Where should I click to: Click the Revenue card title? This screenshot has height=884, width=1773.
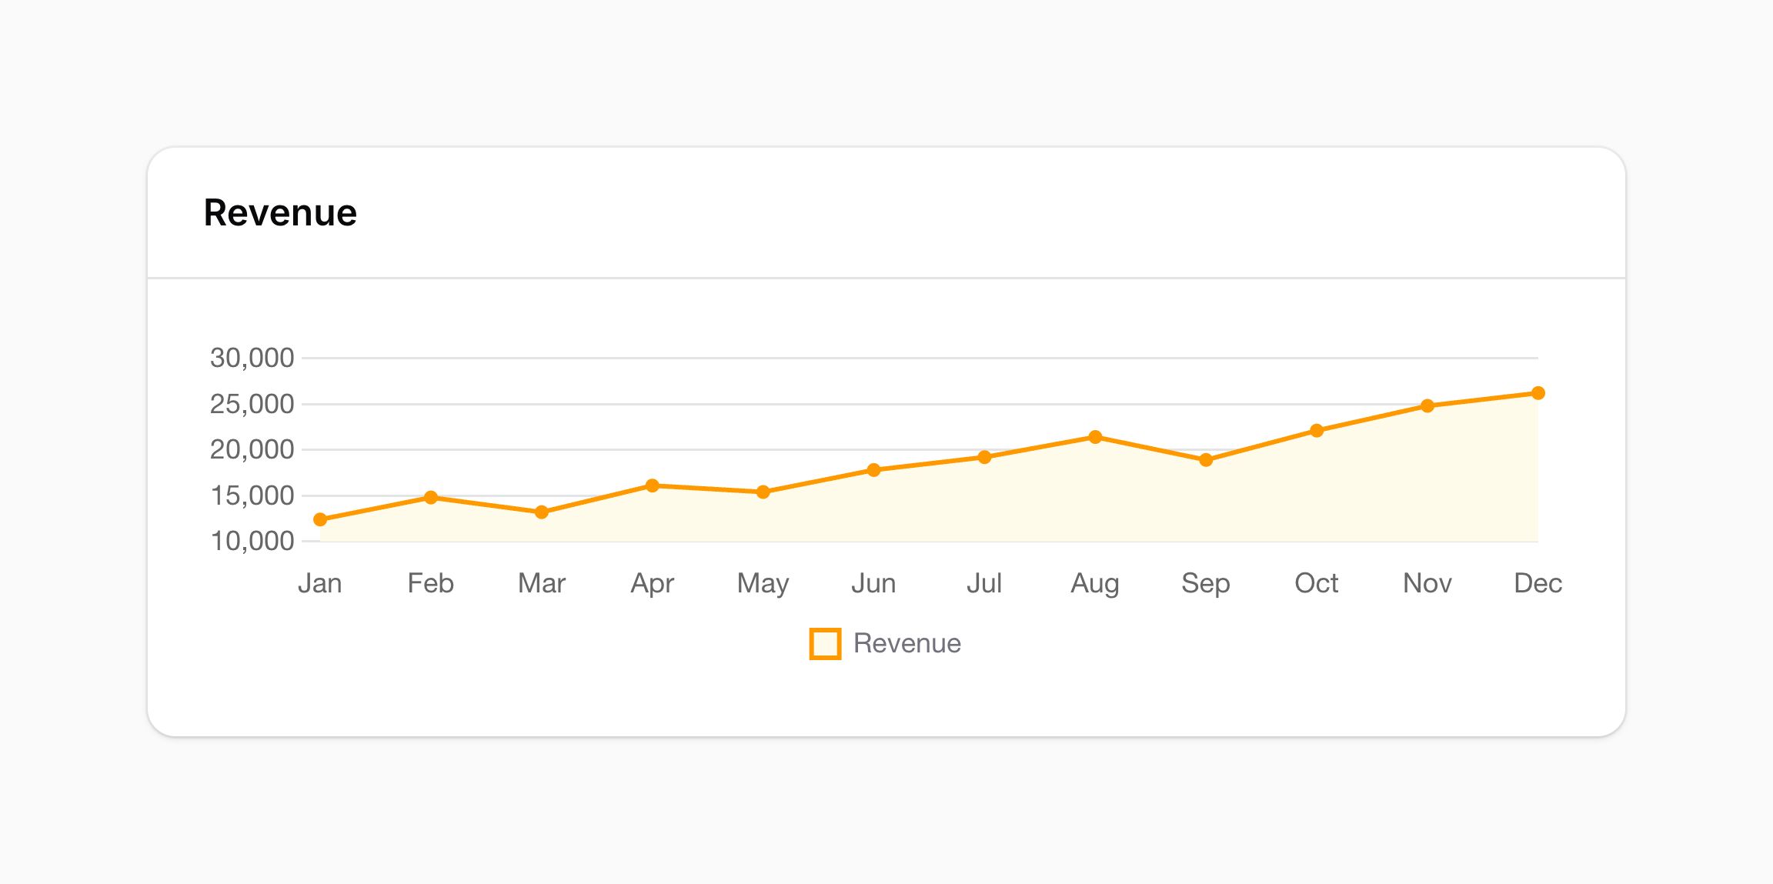280,212
